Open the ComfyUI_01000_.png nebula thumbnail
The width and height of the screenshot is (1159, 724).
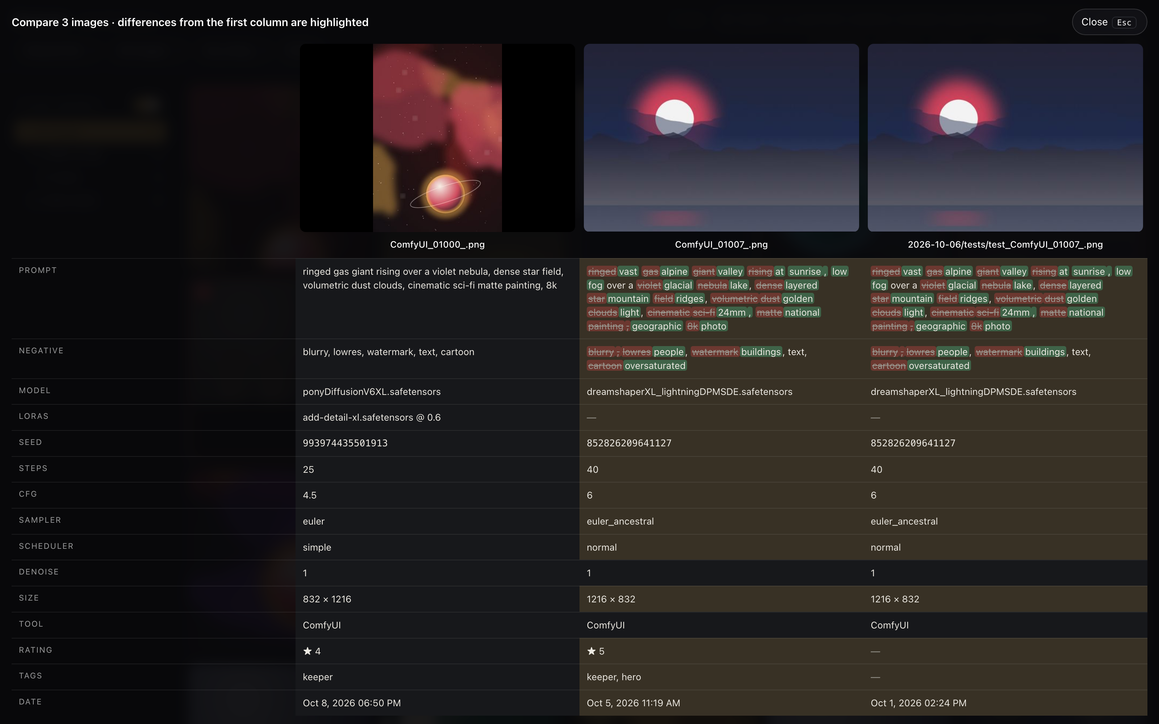(x=437, y=138)
